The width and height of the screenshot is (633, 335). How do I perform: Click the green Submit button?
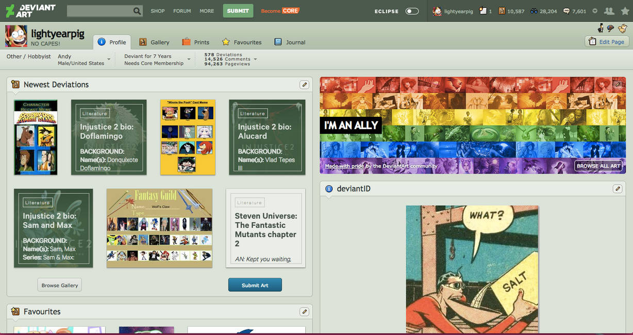pos(238,11)
